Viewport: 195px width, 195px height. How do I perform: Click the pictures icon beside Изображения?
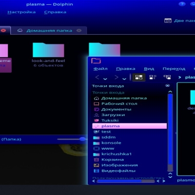[x=97, y=165]
